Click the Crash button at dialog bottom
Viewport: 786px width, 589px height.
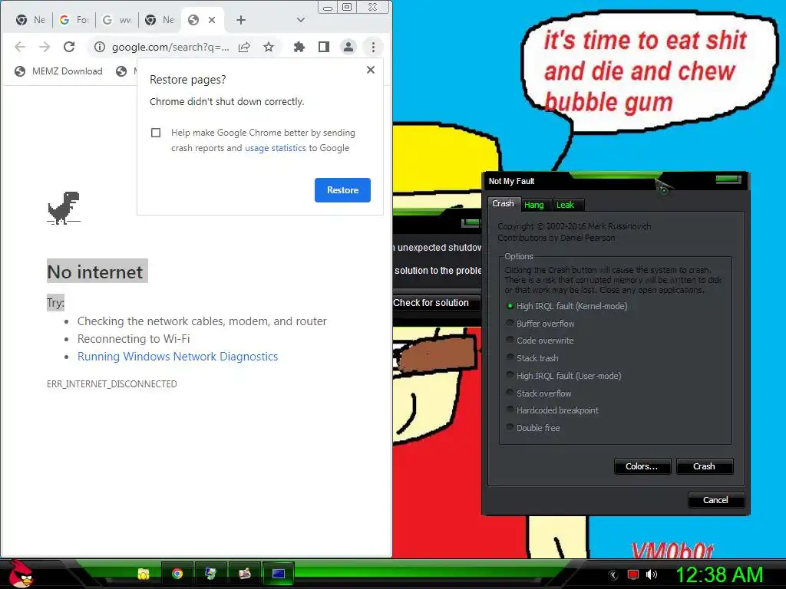tap(705, 466)
